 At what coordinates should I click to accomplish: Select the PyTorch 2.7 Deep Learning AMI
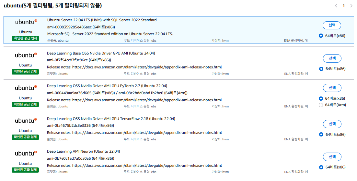coord(332,88)
